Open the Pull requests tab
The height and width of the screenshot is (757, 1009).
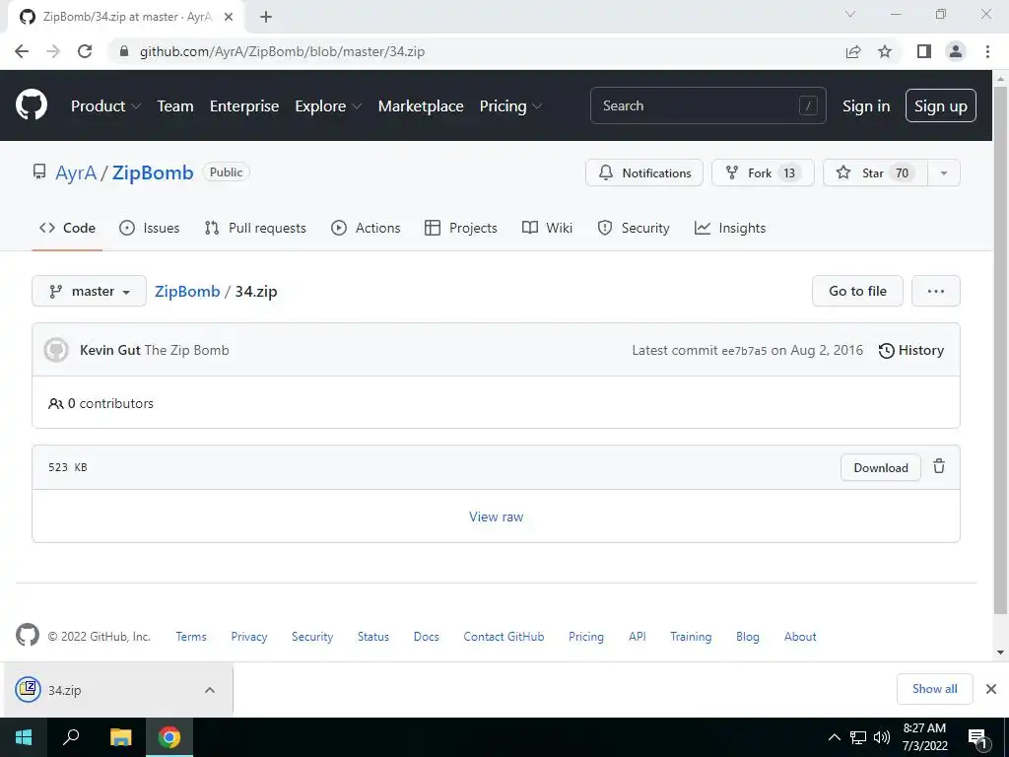[x=255, y=228]
